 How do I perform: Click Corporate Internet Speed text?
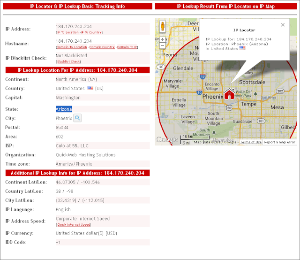82,219
